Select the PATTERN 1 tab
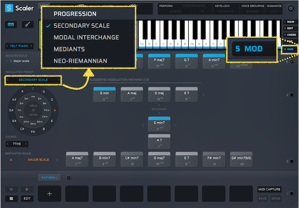The image size is (299, 208). pyautogui.click(x=50, y=178)
